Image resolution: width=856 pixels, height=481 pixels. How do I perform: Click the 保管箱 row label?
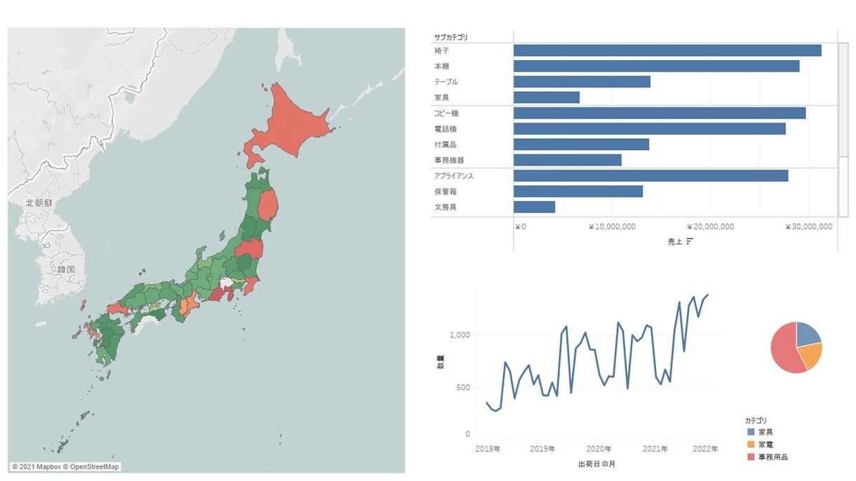pyautogui.click(x=446, y=191)
